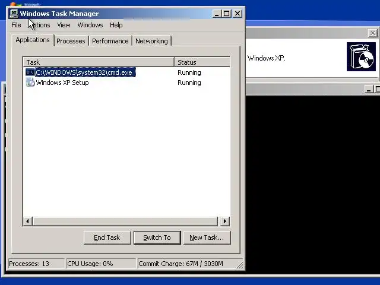Open the File menu
Image resolution: width=380 pixels, height=285 pixels.
pyautogui.click(x=16, y=25)
